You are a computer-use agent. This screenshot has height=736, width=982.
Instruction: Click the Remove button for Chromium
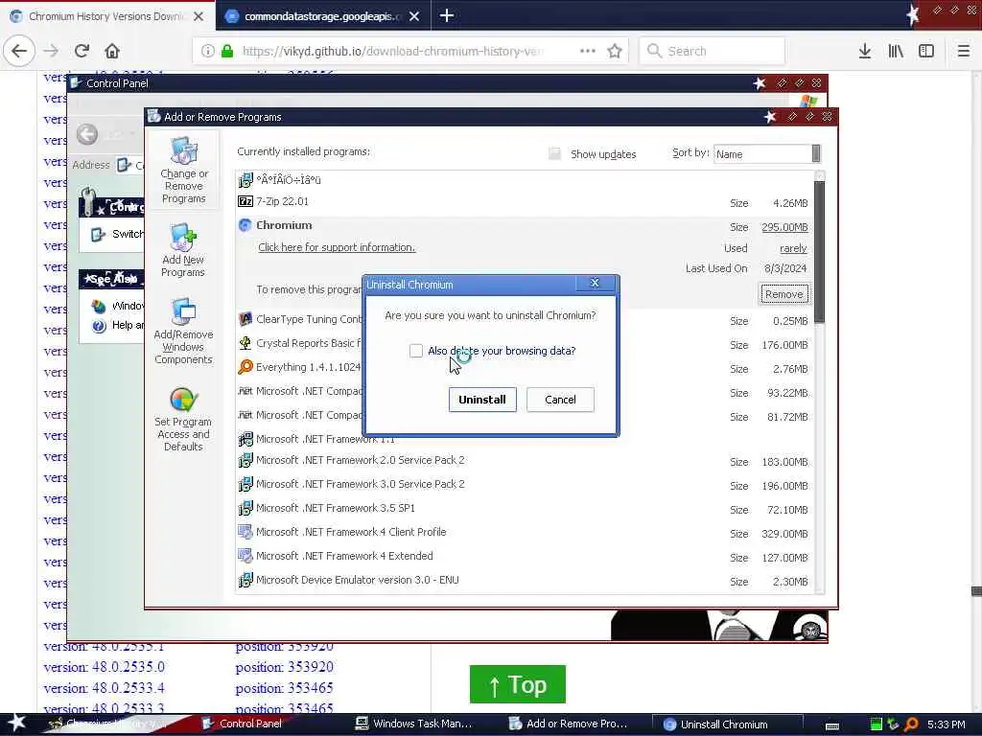click(783, 294)
